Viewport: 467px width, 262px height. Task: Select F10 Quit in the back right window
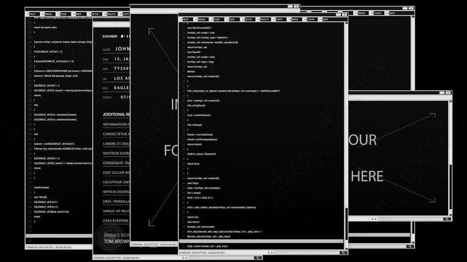[390, 13]
